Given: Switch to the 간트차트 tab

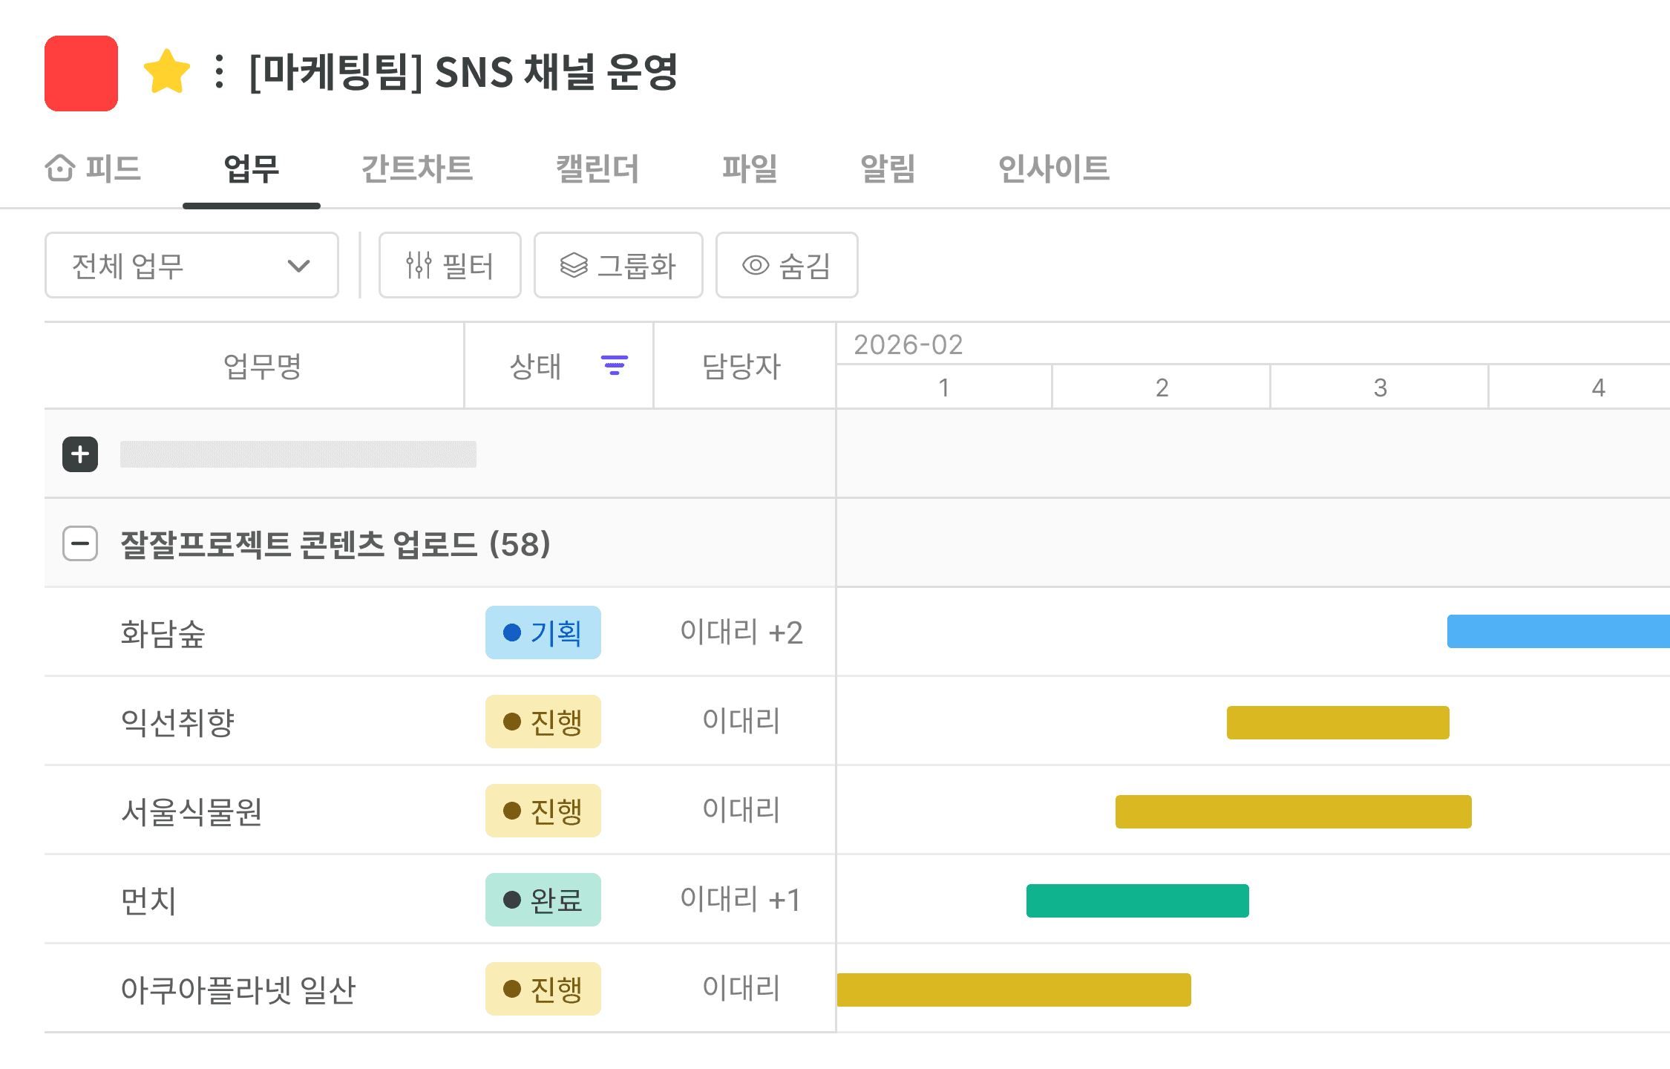Looking at the screenshot, I should [416, 169].
